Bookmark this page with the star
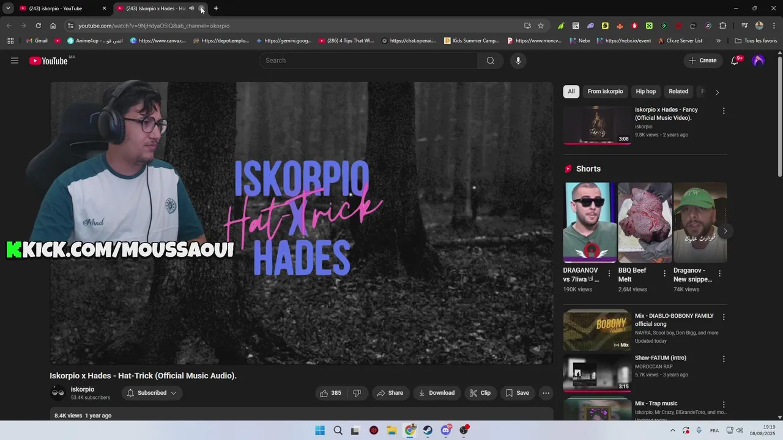This screenshot has width=783, height=440. [541, 26]
